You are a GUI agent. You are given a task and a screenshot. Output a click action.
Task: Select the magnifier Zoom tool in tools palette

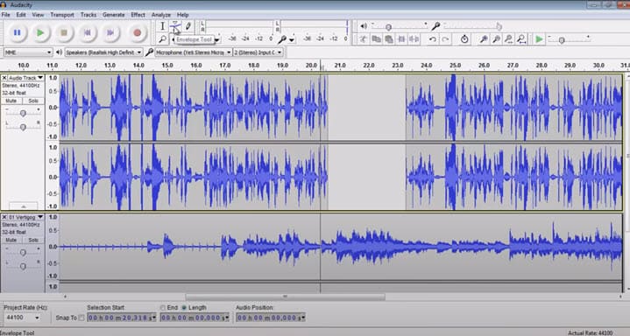point(162,39)
